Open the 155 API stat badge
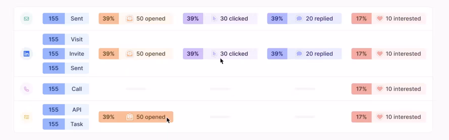Screen dimensions: 449x140 tap(66, 110)
